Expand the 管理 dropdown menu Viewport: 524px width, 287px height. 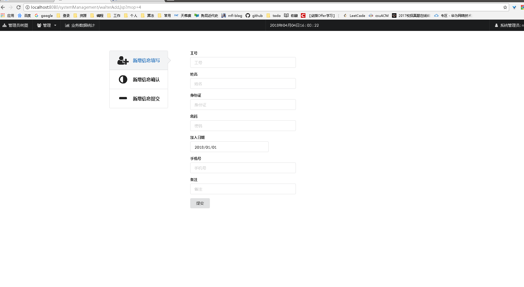coord(47,25)
